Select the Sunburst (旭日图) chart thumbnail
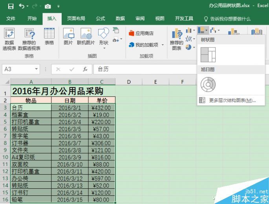Screen dimensions: 269x204 click(208, 84)
